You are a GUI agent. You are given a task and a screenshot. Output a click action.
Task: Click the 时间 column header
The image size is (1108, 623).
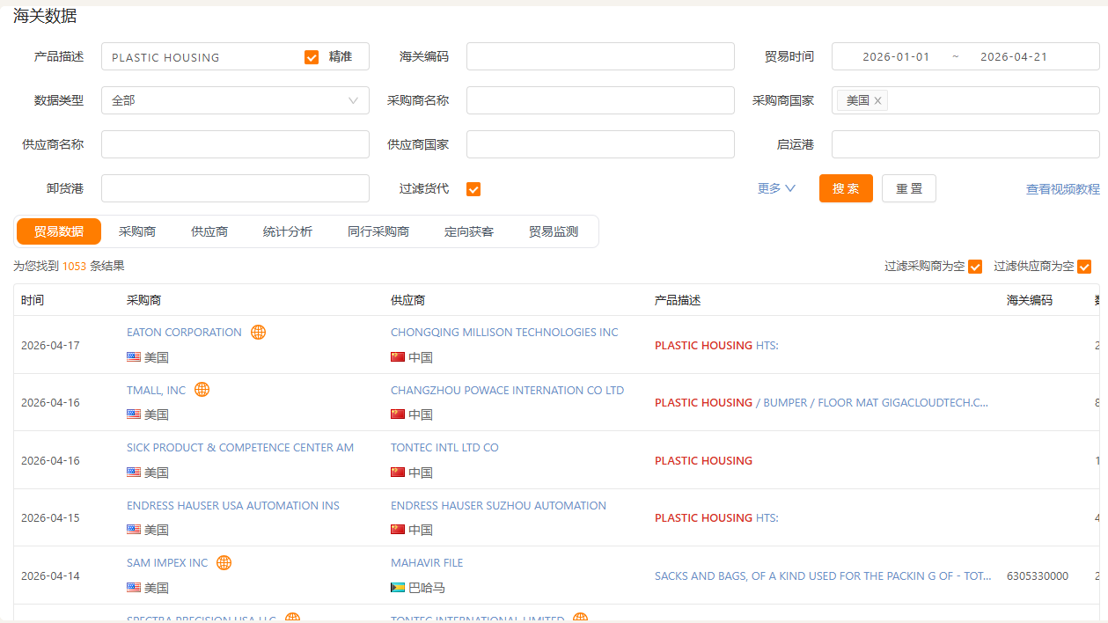pos(33,300)
